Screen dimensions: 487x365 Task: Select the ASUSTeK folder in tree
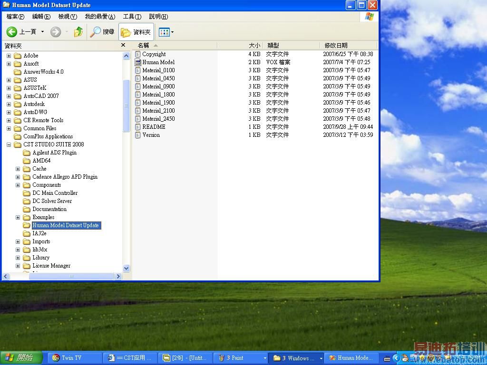coord(35,88)
